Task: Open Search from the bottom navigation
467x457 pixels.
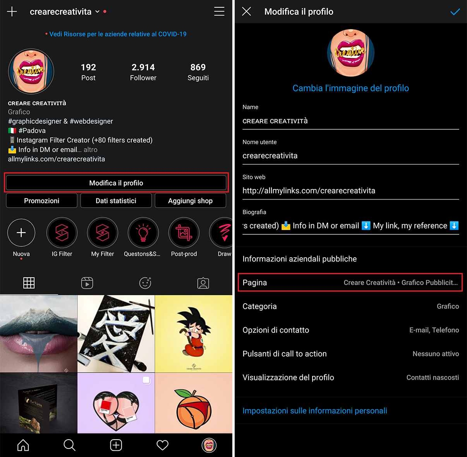Action: coord(70,445)
